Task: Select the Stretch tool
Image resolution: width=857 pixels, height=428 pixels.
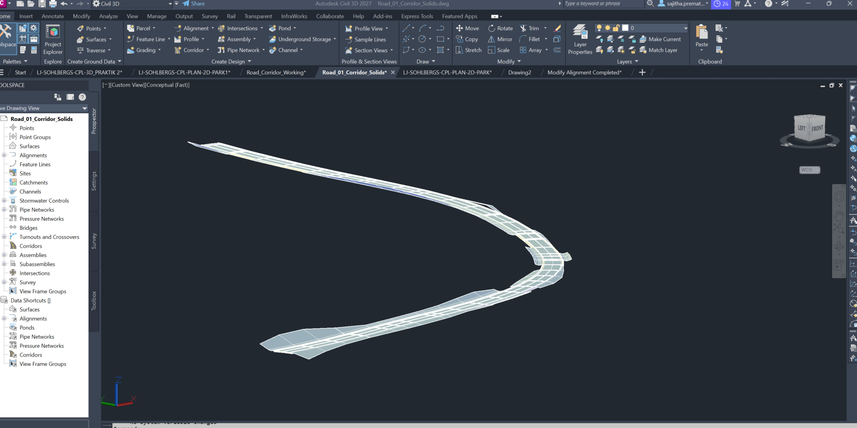Action: coord(468,50)
